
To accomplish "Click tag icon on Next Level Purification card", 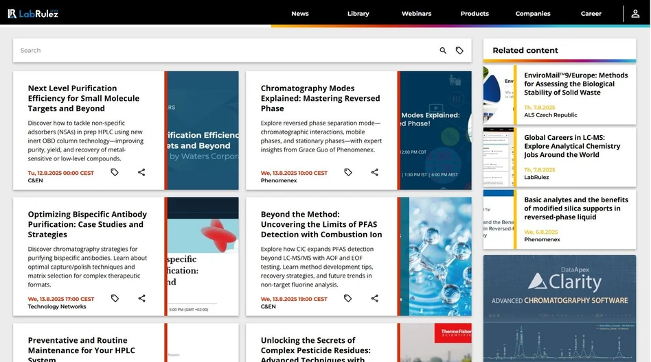I will [115, 172].
